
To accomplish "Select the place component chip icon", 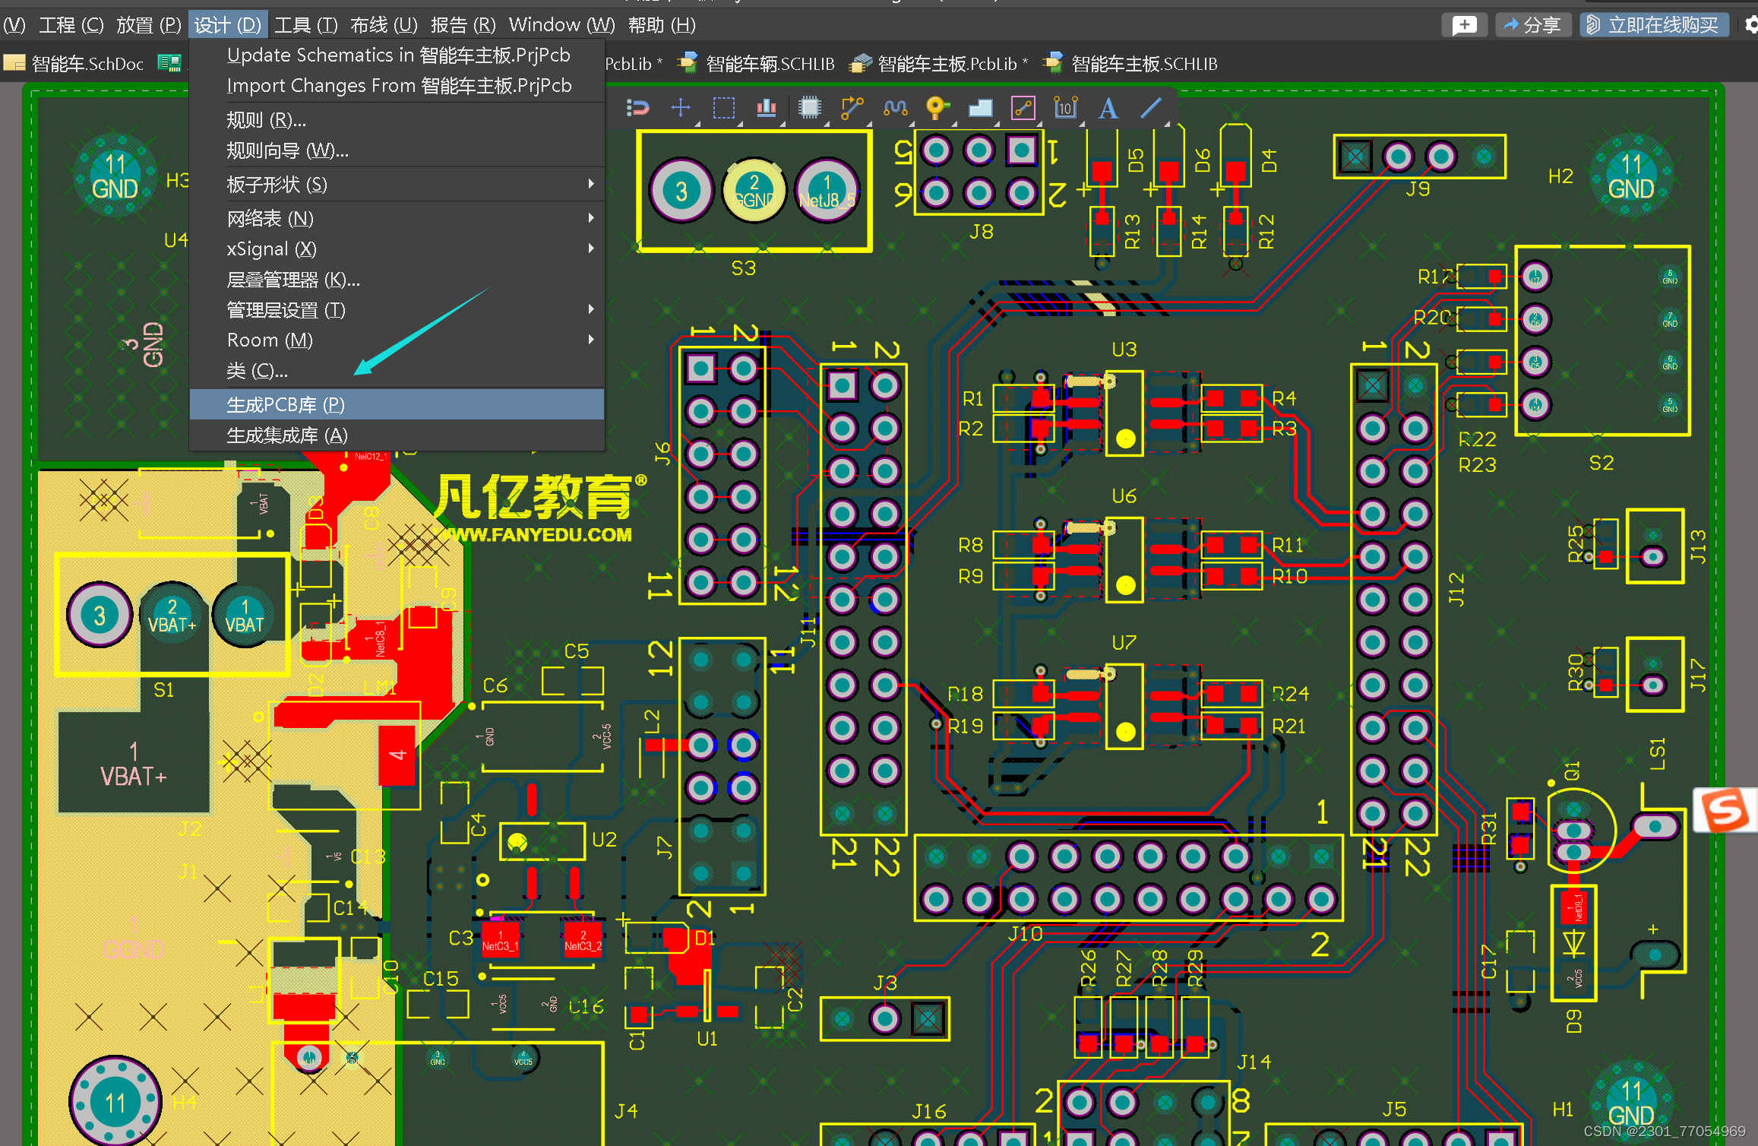I will tap(809, 108).
